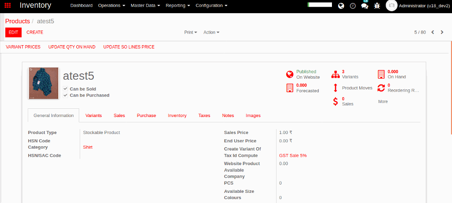The height and width of the screenshot is (203, 452).
Task: Go to next record arrow
Action: 442,33
